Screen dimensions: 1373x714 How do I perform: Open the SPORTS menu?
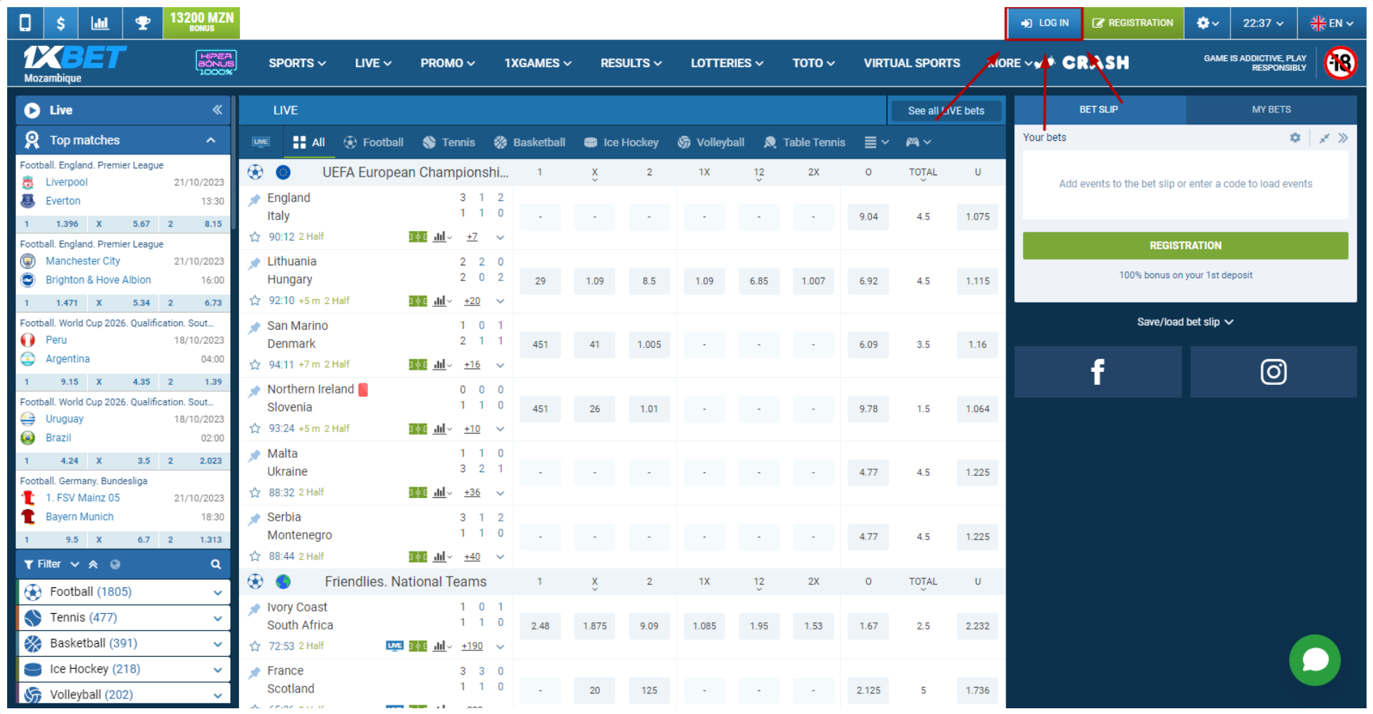pos(297,63)
